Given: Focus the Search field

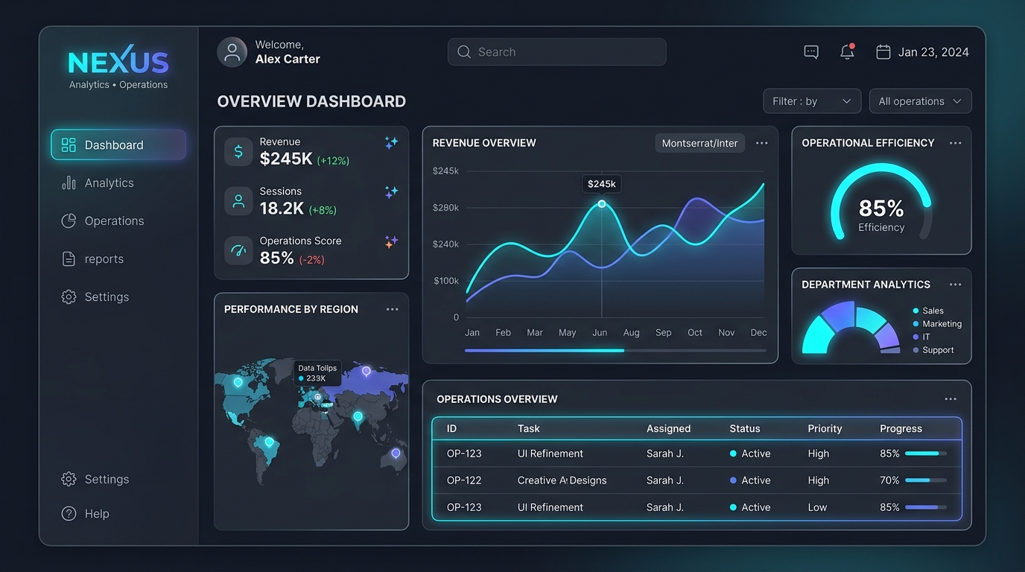Looking at the screenshot, I should (556, 52).
